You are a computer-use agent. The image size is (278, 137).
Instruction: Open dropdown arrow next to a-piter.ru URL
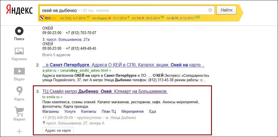tap(110, 70)
